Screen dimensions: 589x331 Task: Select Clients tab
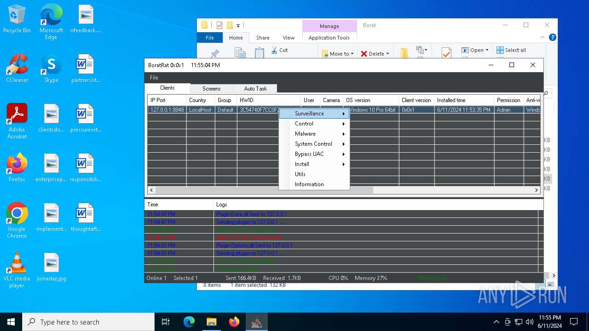(167, 88)
